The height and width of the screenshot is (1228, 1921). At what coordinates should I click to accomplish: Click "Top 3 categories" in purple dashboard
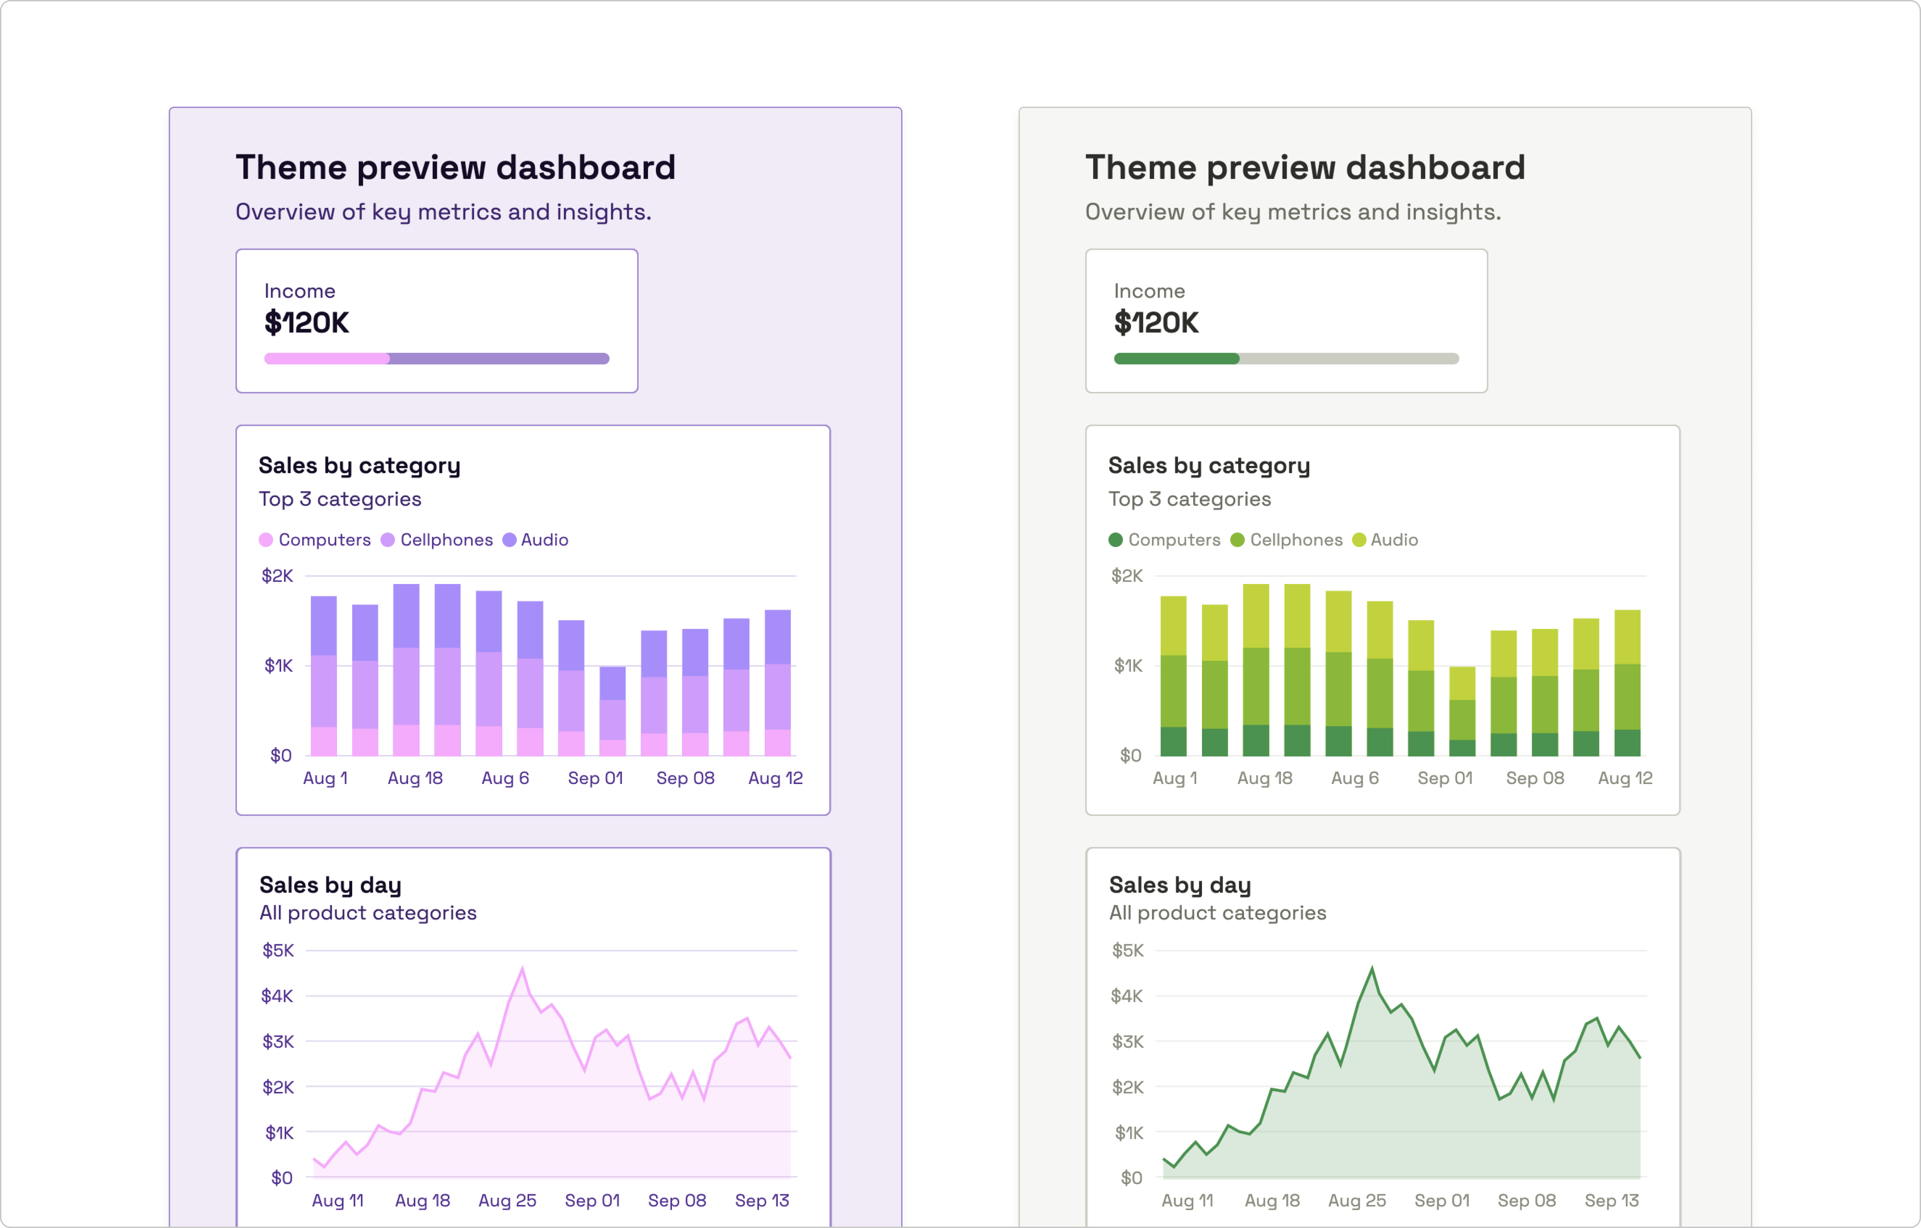(340, 499)
